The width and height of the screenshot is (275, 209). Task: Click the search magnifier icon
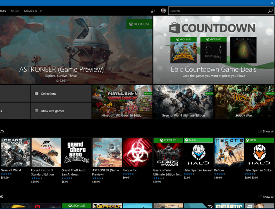coord(270,11)
